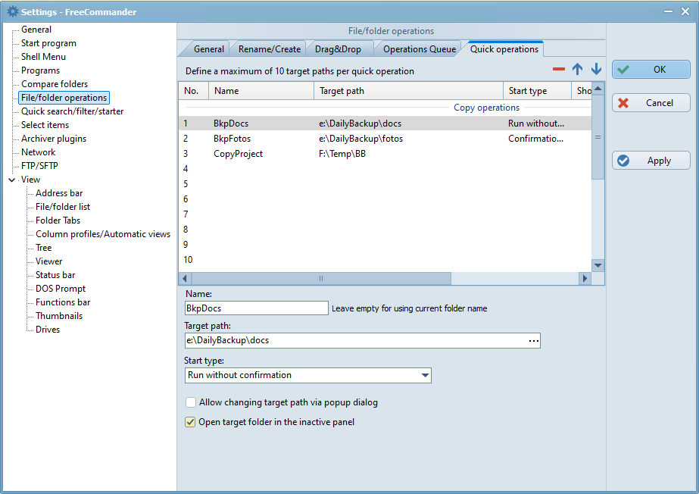Viewport: 699px width, 494px height.
Task: Open Compare folders settings
Action: tap(55, 84)
